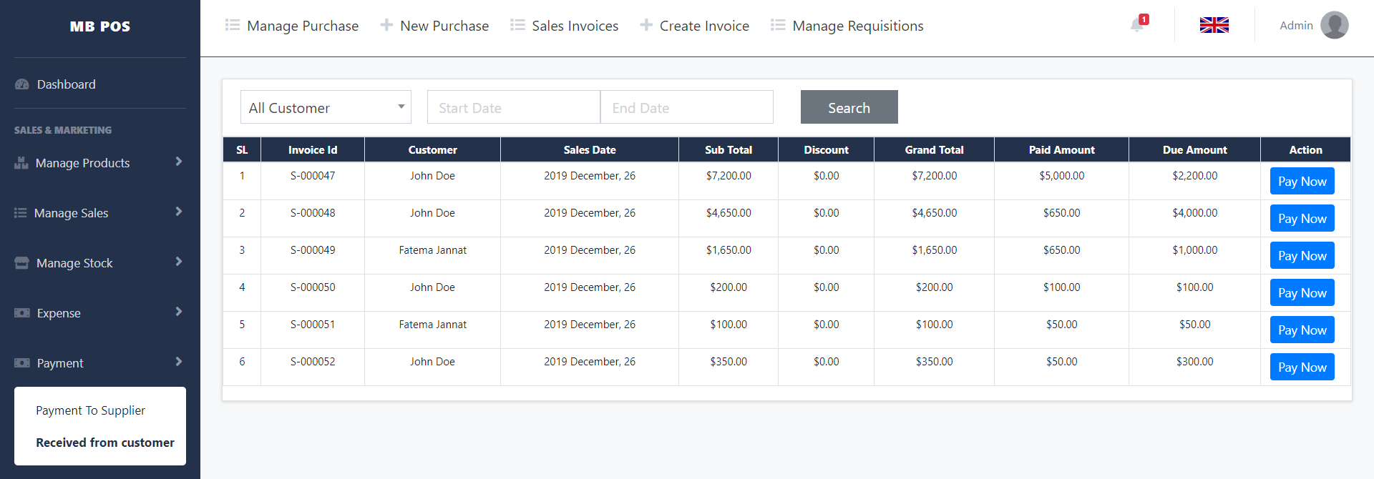Click Pay Now for invoice S-000049
Viewport: 1374px width, 479px height.
tap(1302, 256)
